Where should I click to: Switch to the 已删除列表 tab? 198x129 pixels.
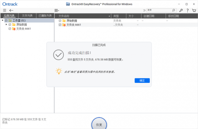click(x=45, y=16)
